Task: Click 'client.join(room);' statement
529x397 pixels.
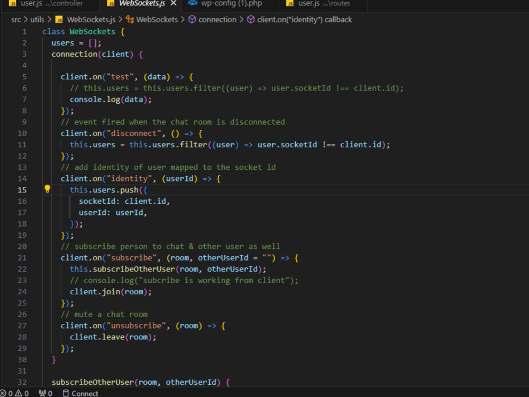Action: [x=111, y=292]
